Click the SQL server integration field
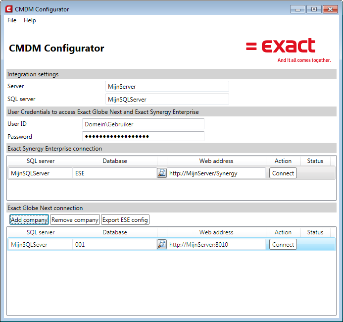The height and width of the screenshot is (322, 343). [167, 100]
